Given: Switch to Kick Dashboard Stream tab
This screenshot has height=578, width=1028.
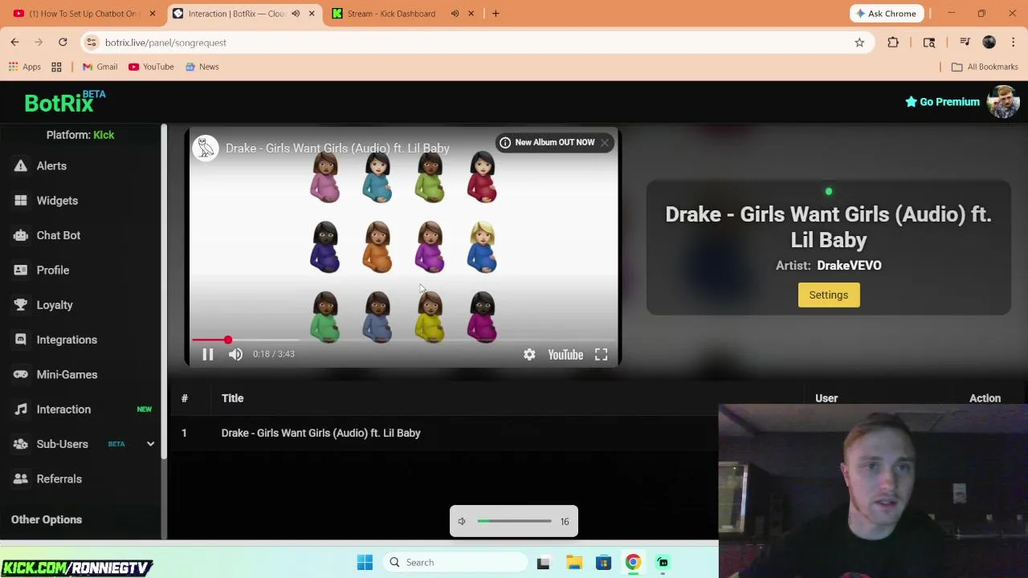Looking at the screenshot, I should pyautogui.click(x=392, y=14).
